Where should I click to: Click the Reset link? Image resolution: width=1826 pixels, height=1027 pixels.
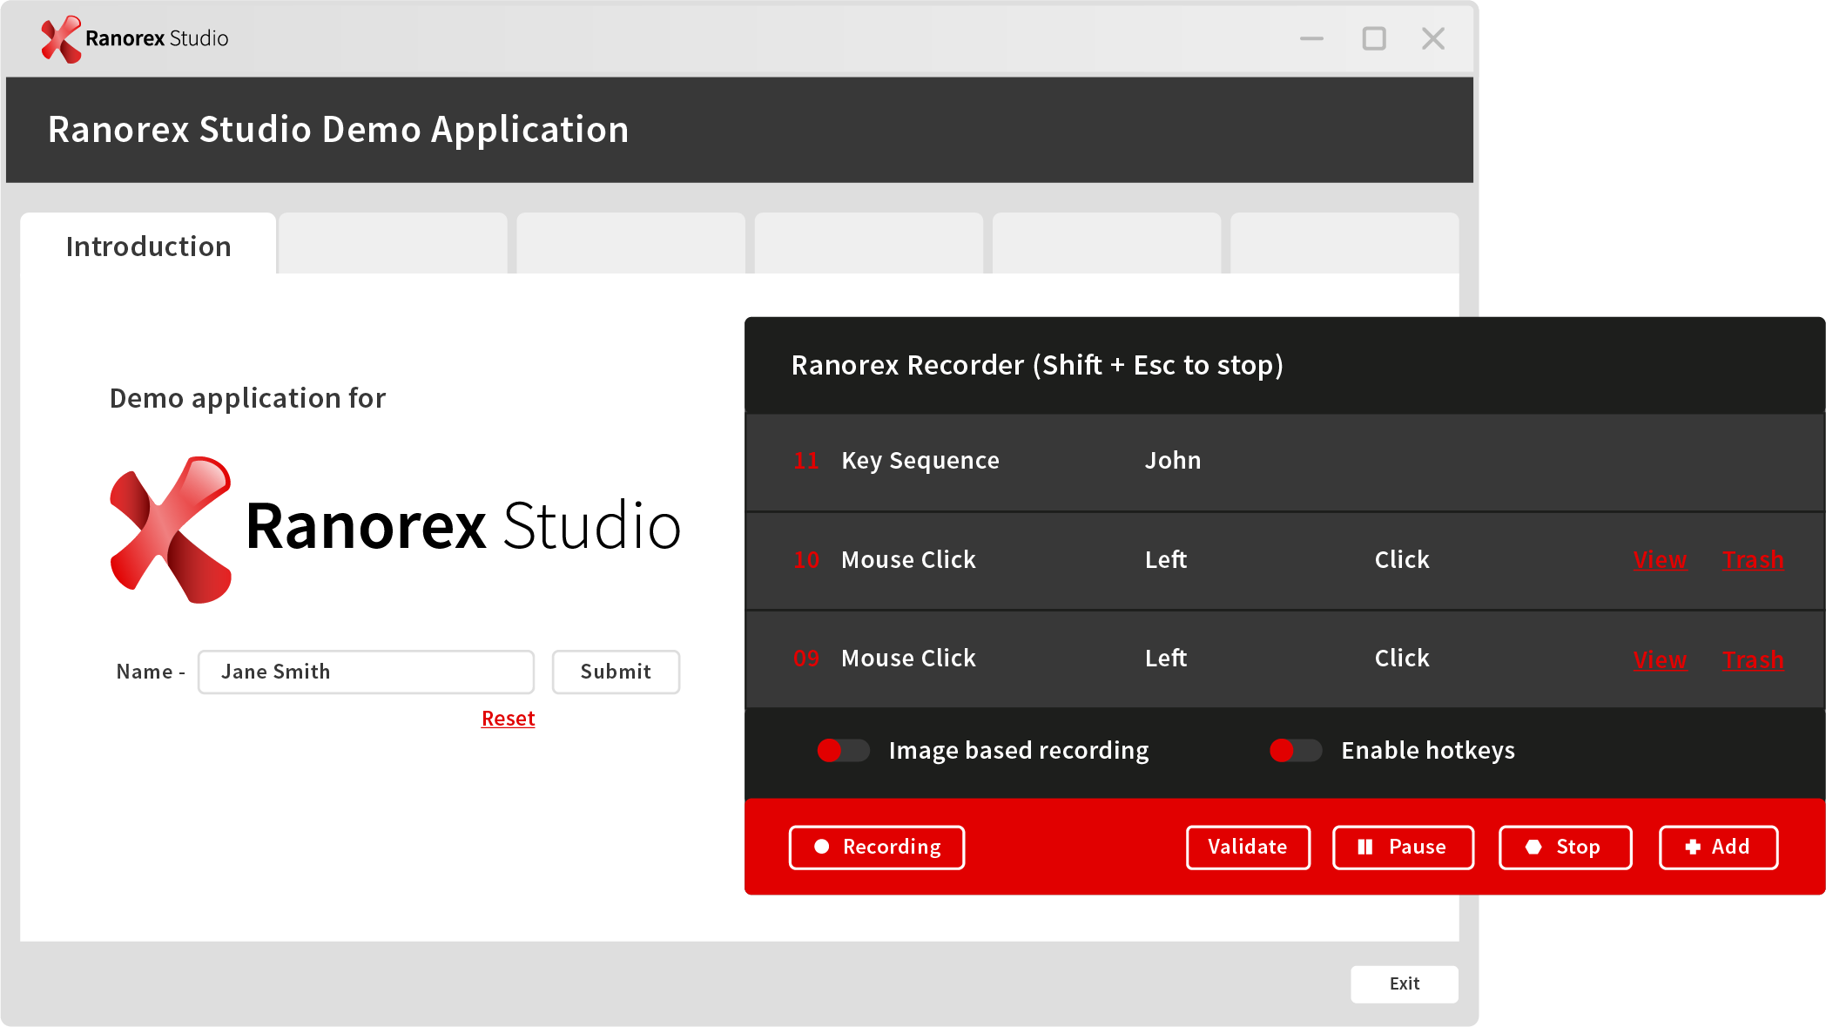(x=508, y=719)
